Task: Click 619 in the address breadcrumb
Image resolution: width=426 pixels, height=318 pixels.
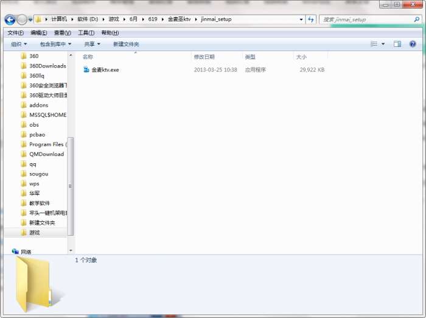Action: pyautogui.click(x=153, y=19)
